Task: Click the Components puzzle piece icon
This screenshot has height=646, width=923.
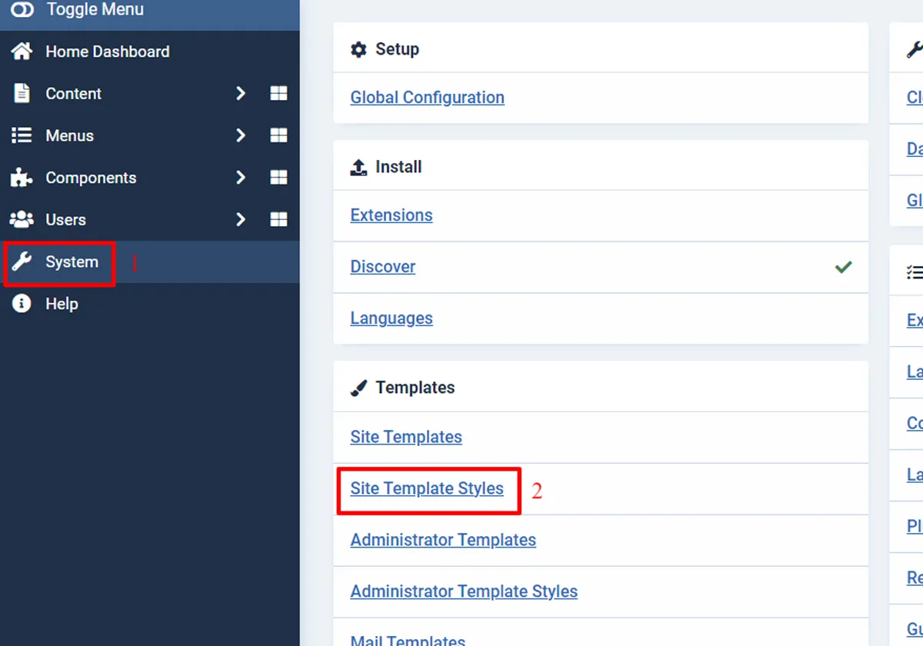Action: pyautogui.click(x=22, y=178)
